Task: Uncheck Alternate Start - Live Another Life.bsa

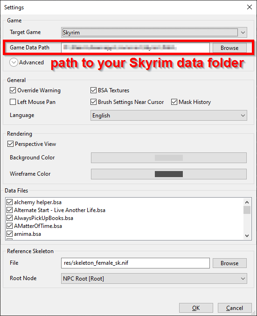Action: point(9,210)
